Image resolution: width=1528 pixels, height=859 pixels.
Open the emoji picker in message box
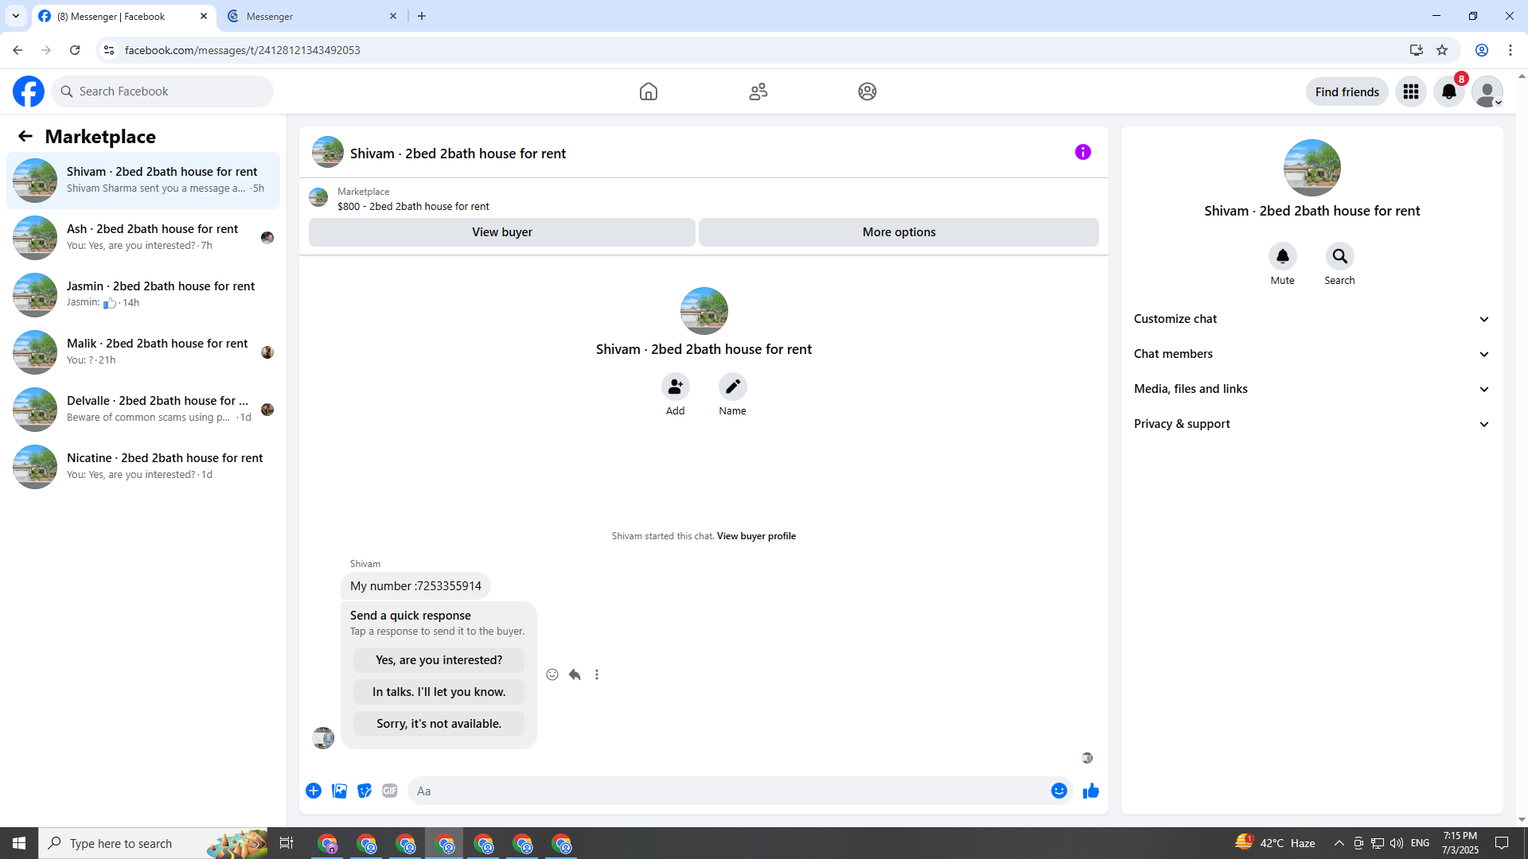(x=1058, y=791)
